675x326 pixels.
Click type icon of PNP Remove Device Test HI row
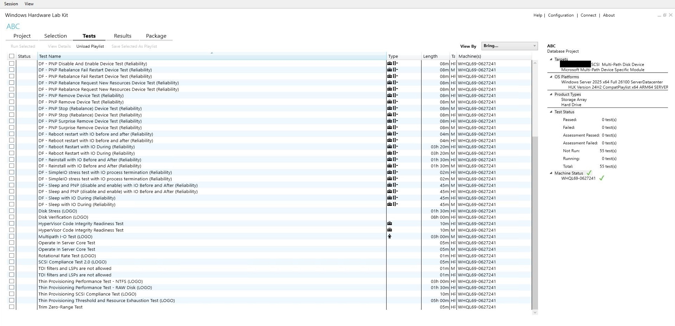coord(392,95)
